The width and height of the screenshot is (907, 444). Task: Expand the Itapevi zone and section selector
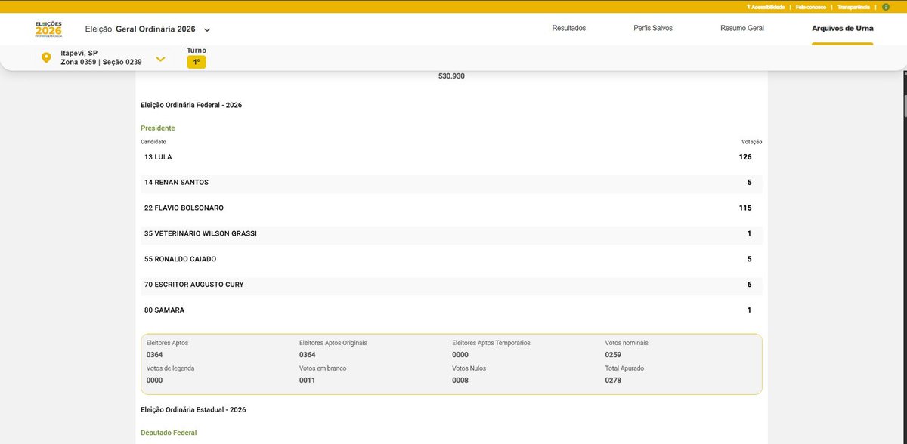(160, 58)
